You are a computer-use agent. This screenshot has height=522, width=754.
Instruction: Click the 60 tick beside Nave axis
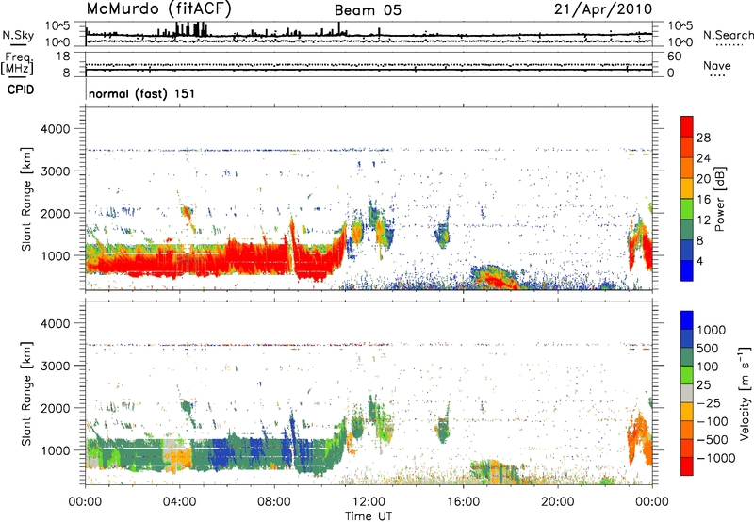674,57
